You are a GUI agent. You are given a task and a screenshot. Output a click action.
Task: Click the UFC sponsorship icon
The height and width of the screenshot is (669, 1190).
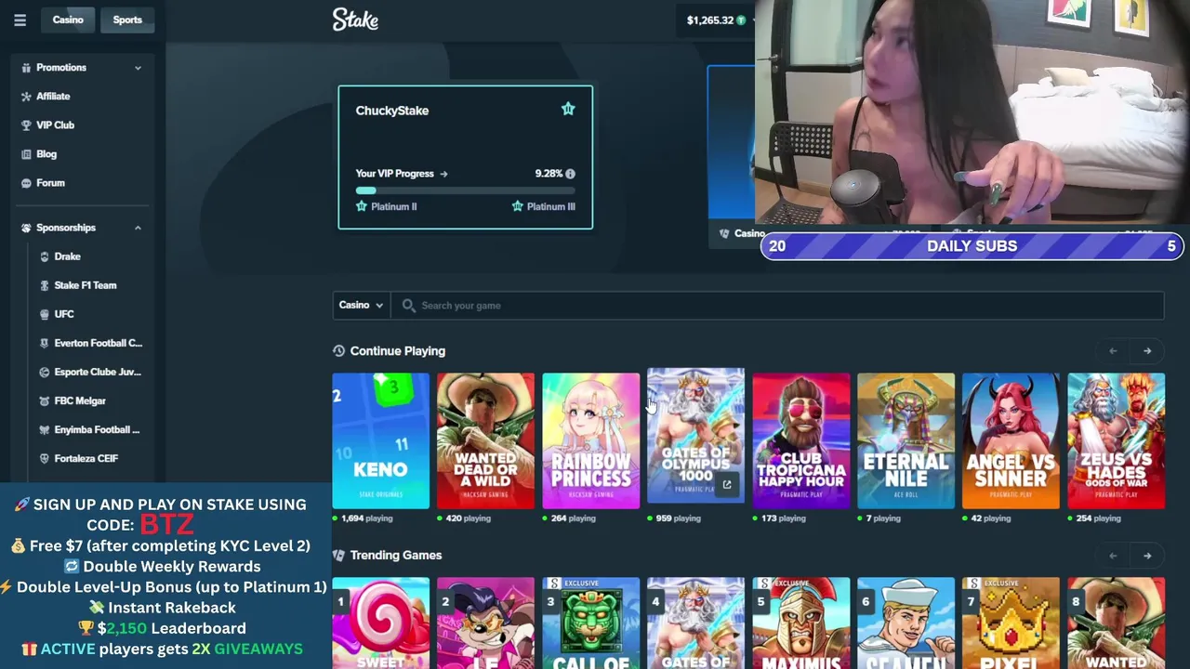coord(45,314)
